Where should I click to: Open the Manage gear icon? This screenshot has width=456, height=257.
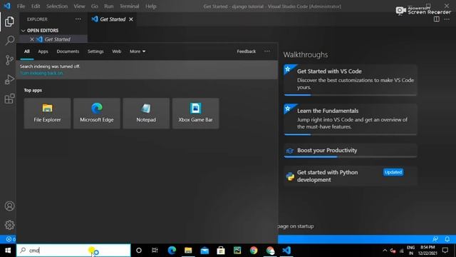coord(9,225)
